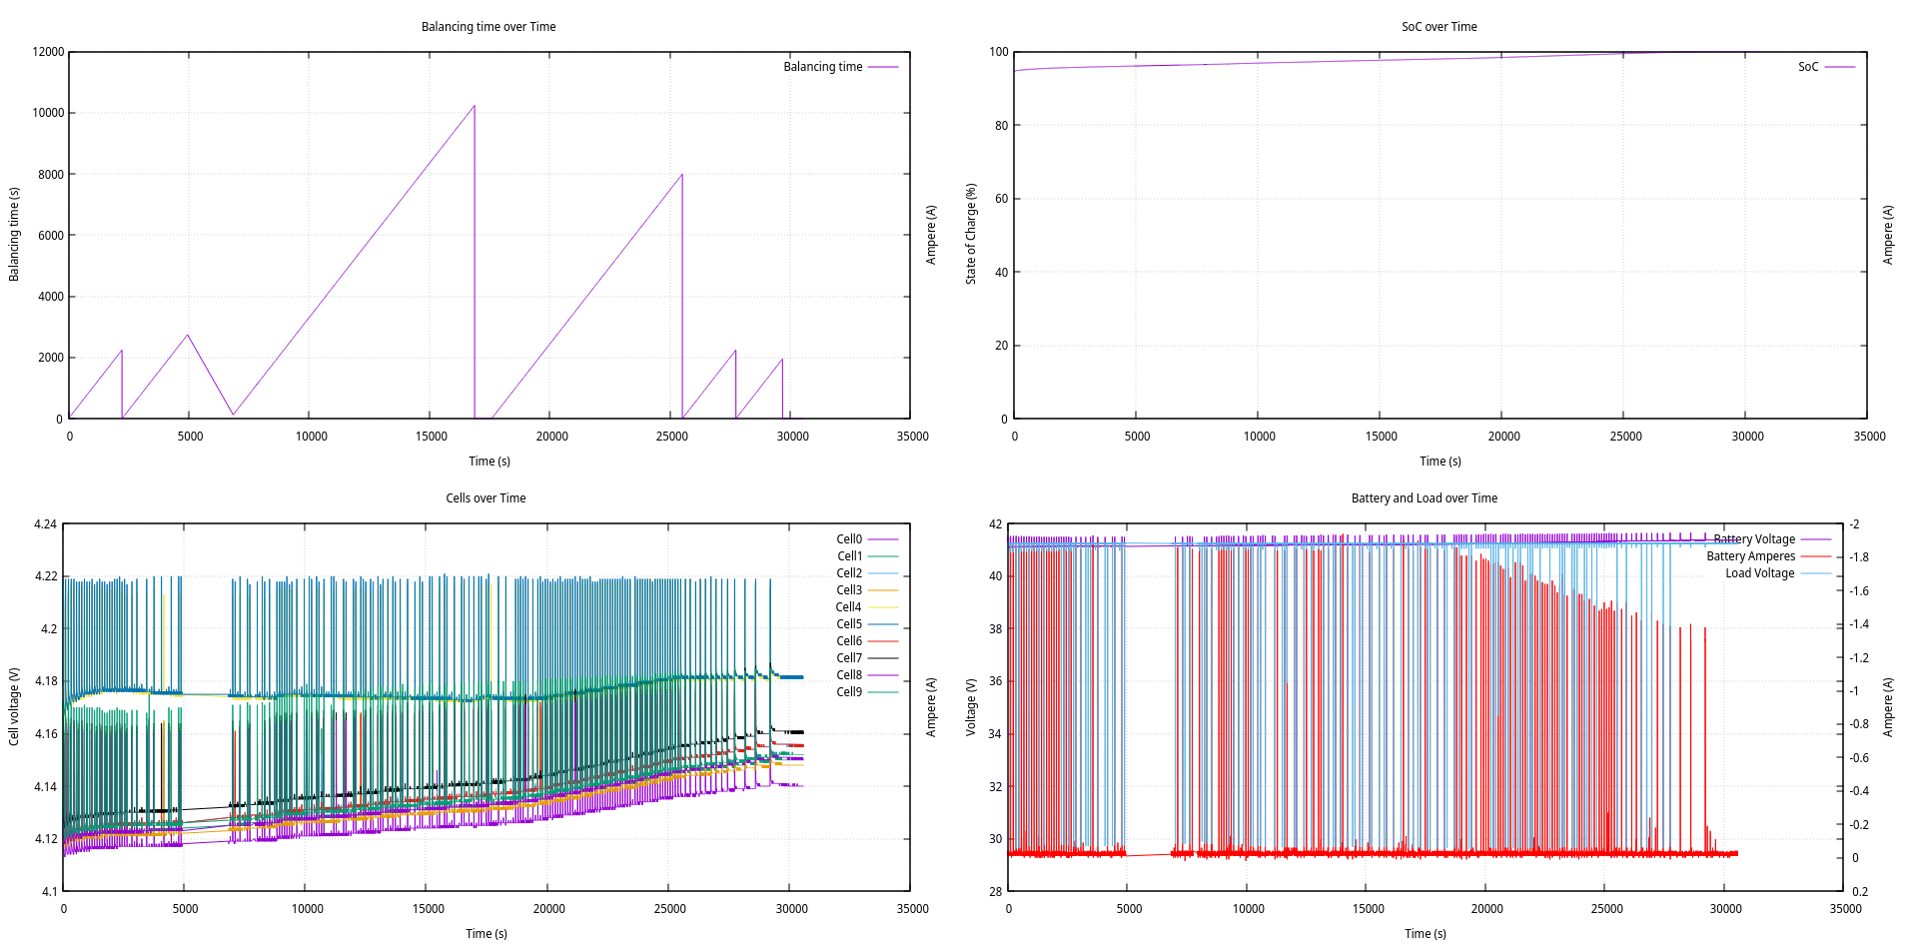Click the 0.2 tick on Battery chart right axis
Screen dimensions: 1914x945
1860,892
